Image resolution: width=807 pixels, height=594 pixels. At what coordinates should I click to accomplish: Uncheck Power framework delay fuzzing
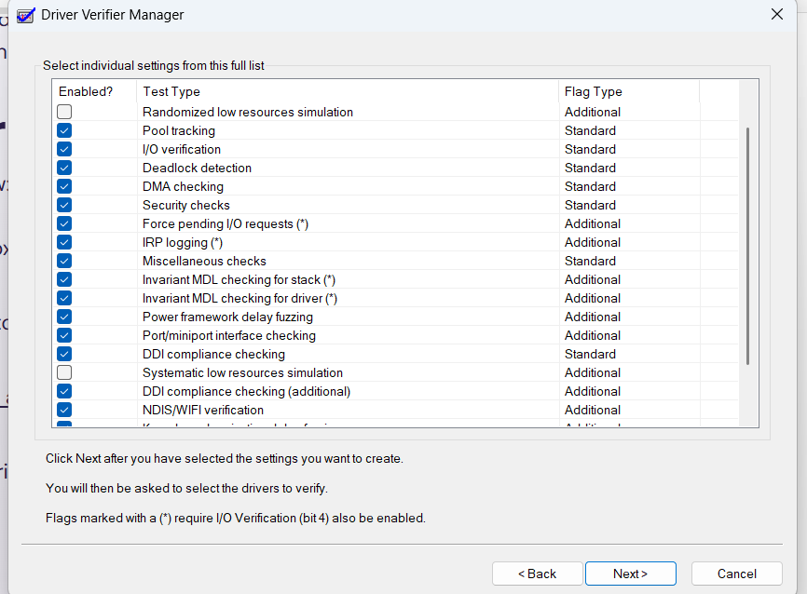(64, 317)
